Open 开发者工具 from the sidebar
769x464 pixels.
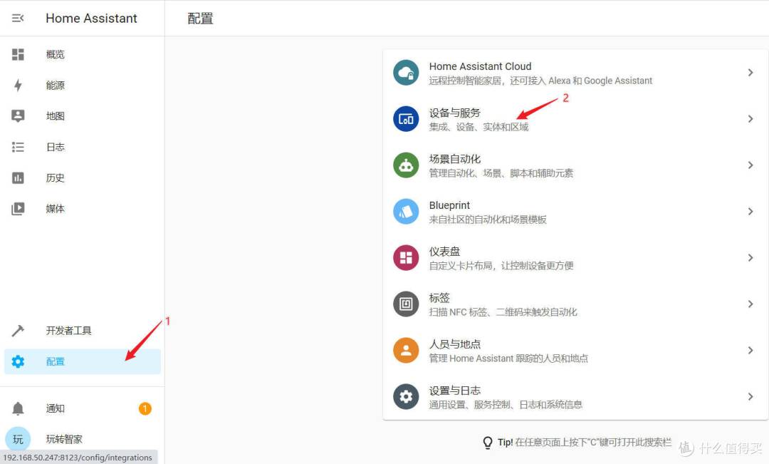pyautogui.click(x=83, y=331)
